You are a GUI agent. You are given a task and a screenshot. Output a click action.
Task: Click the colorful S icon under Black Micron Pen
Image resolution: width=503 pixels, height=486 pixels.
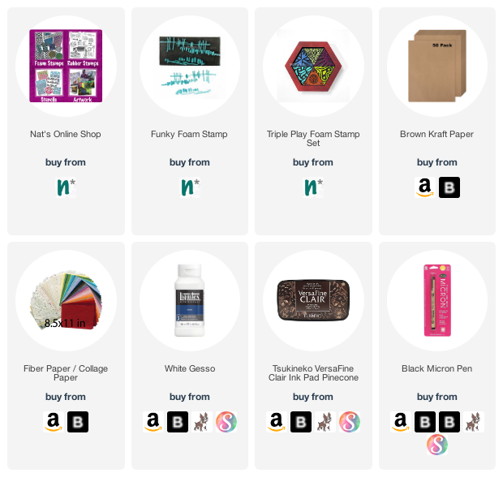point(437,445)
